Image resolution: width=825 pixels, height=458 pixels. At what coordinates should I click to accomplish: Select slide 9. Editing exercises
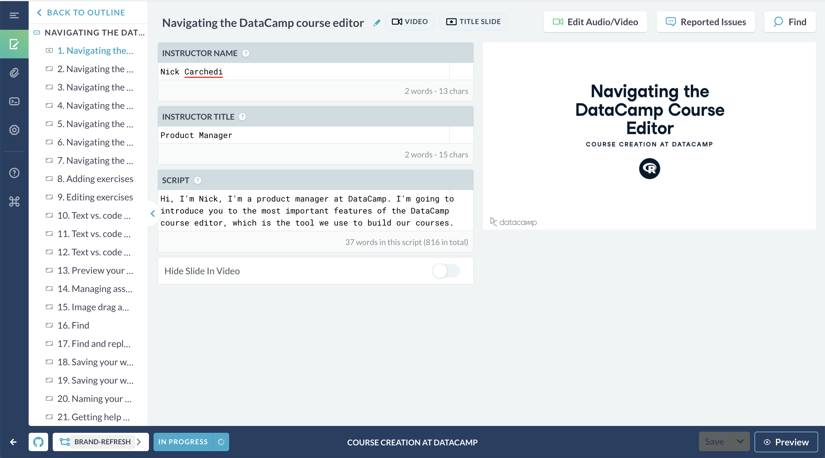95,197
